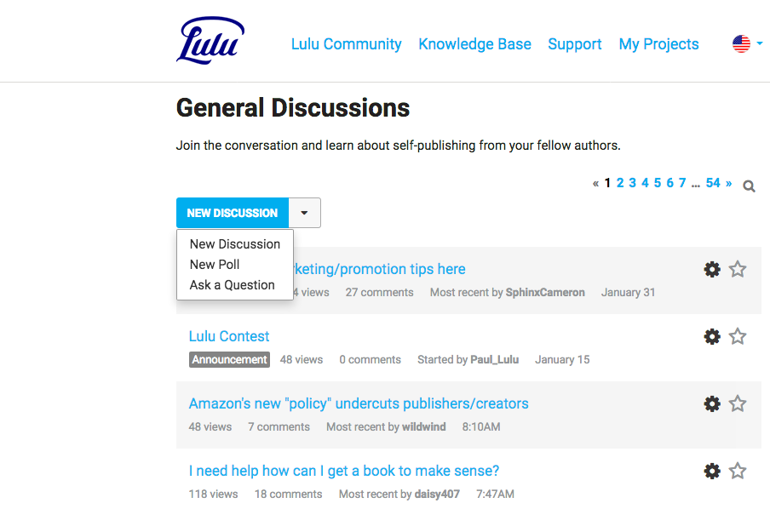770x509 pixels.
Task: Open gear options for Lulu Contest
Action: pos(712,336)
